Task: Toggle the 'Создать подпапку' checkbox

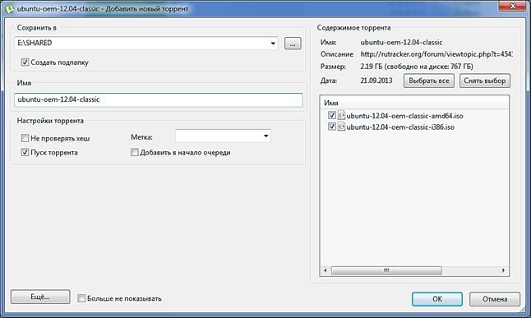Action: click(25, 62)
